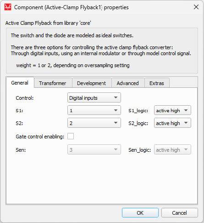The image size is (204, 223).
Task: Click the Control dropdown arrow
Action: [116, 97]
